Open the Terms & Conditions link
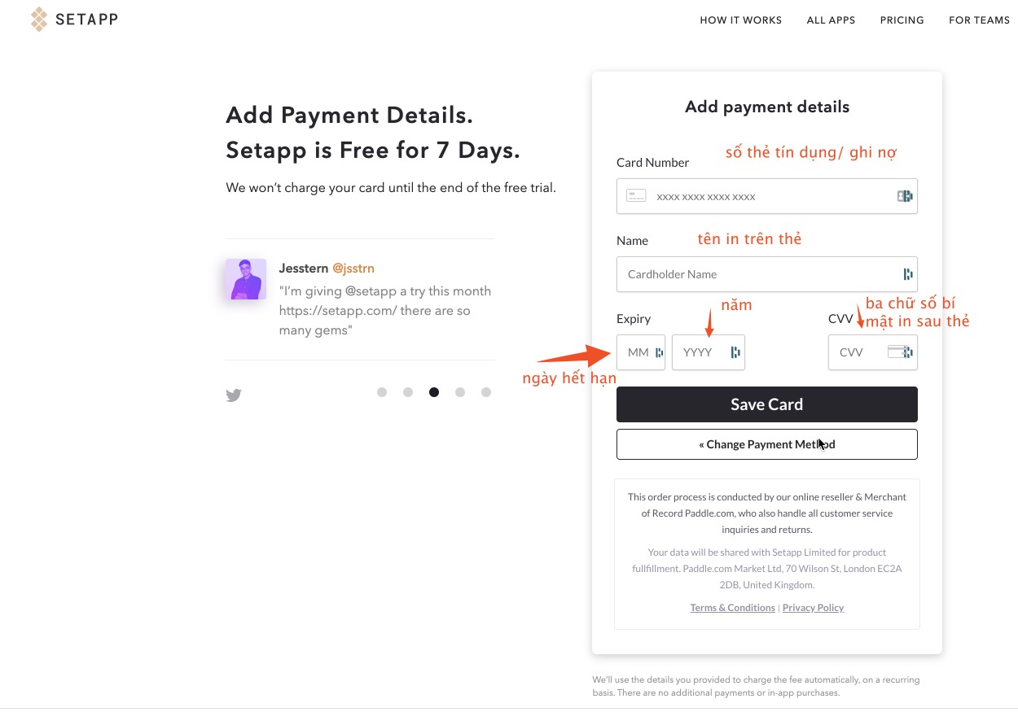 [732, 608]
